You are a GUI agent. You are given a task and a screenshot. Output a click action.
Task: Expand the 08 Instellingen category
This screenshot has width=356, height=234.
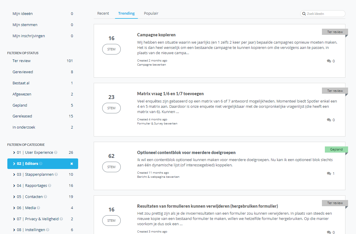click(14, 230)
